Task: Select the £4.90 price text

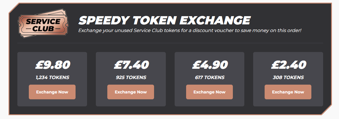Action: (x=210, y=65)
